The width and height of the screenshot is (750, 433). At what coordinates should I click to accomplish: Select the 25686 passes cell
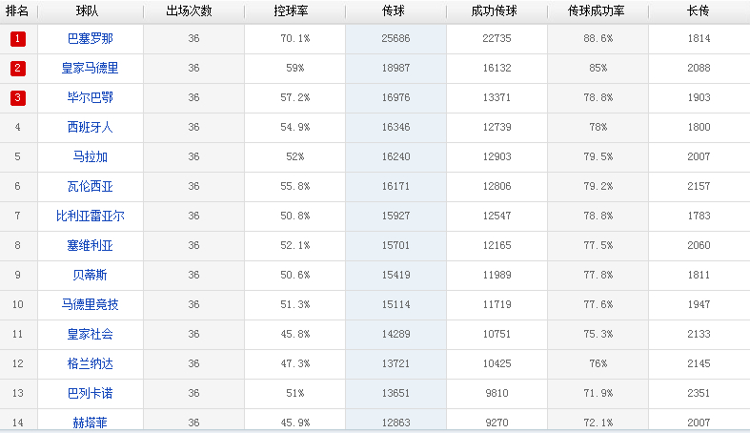click(x=395, y=39)
